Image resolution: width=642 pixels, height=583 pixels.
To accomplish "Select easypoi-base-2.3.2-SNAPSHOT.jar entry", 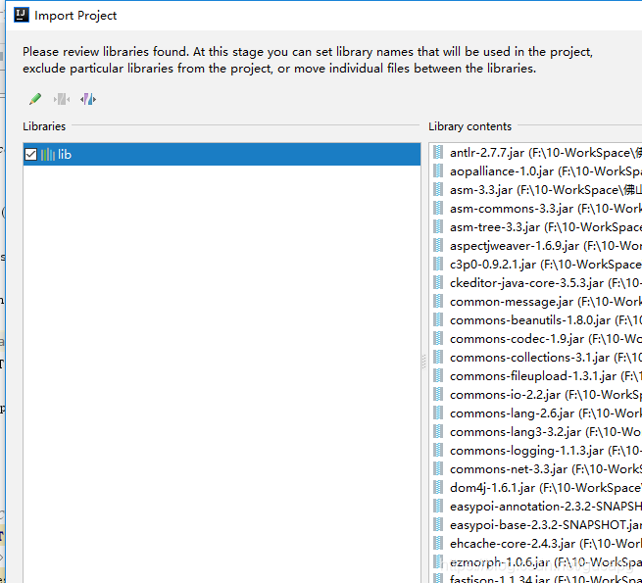I will (x=537, y=525).
